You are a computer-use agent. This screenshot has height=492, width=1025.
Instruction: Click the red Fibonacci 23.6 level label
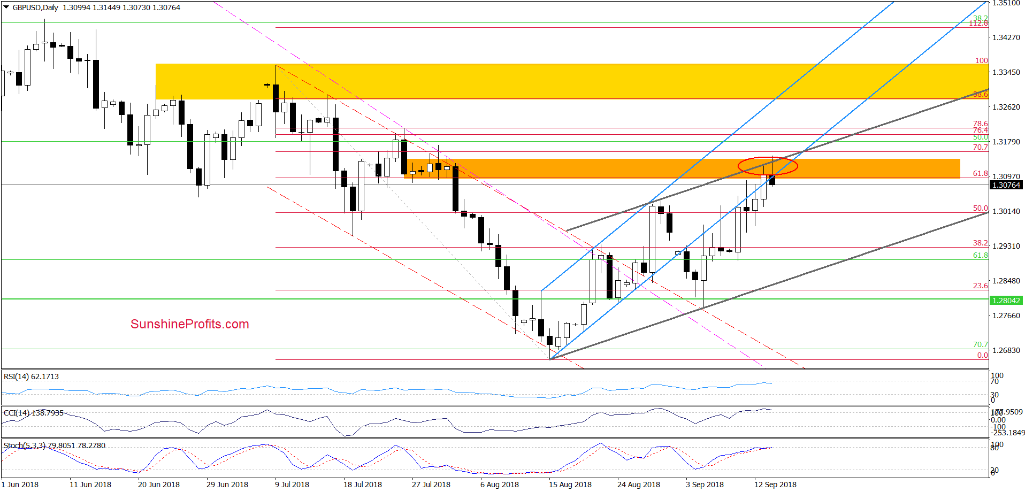(x=981, y=286)
